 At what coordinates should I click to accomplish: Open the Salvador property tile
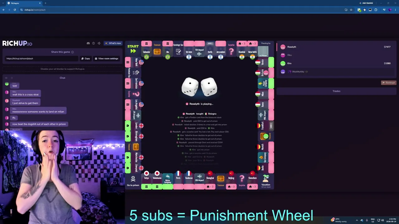click(146, 49)
